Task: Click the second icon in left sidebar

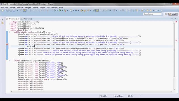Action: (3, 23)
